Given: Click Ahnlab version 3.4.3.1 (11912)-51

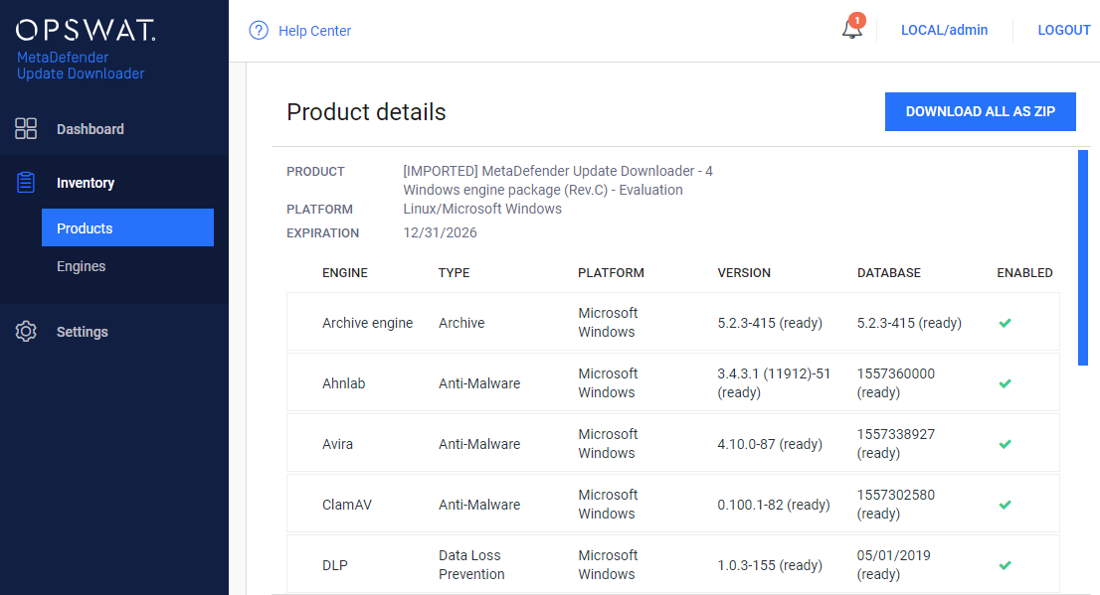Looking at the screenshot, I should click(x=773, y=382).
